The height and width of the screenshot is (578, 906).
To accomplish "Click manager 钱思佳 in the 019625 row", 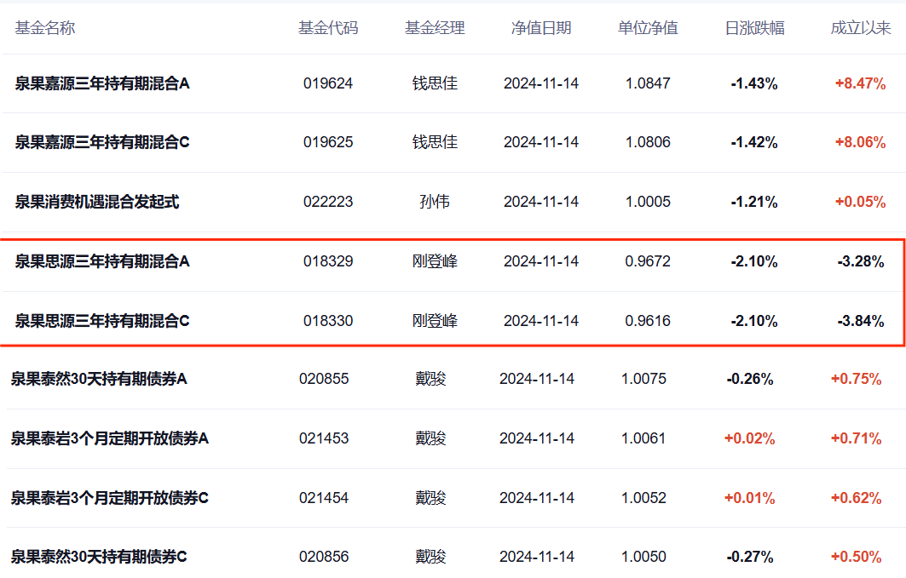I will pyautogui.click(x=435, y=142).
